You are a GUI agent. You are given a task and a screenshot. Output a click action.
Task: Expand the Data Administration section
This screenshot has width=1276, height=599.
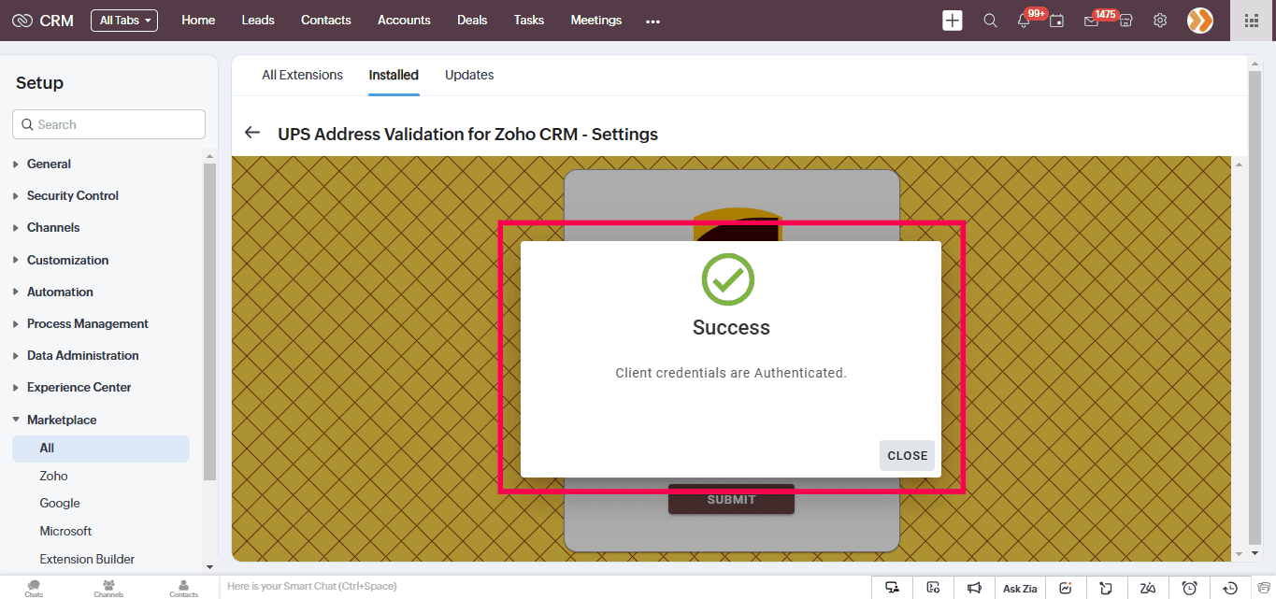[82, 355]
